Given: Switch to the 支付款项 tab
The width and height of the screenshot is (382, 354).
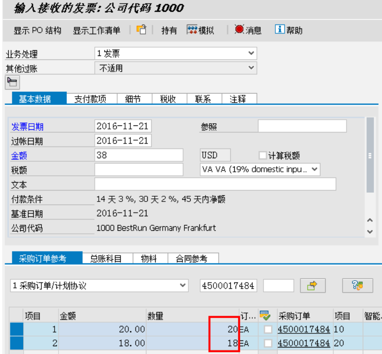Looking at the screenshot, I should [92, 99].
